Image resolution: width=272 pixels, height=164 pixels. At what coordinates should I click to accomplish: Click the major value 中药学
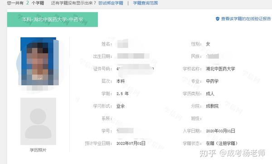pos(212,81)
